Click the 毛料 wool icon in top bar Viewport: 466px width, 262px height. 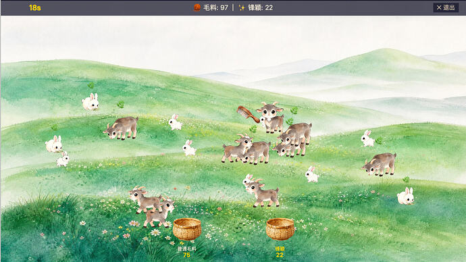pos(197,7)
